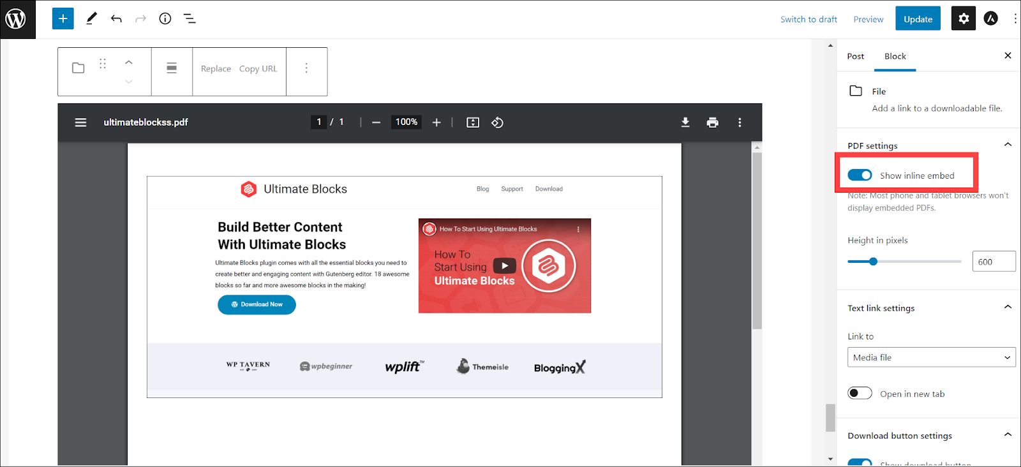Click the Download link in the PDF header
1021x467 pixels.
click(549, 189)
